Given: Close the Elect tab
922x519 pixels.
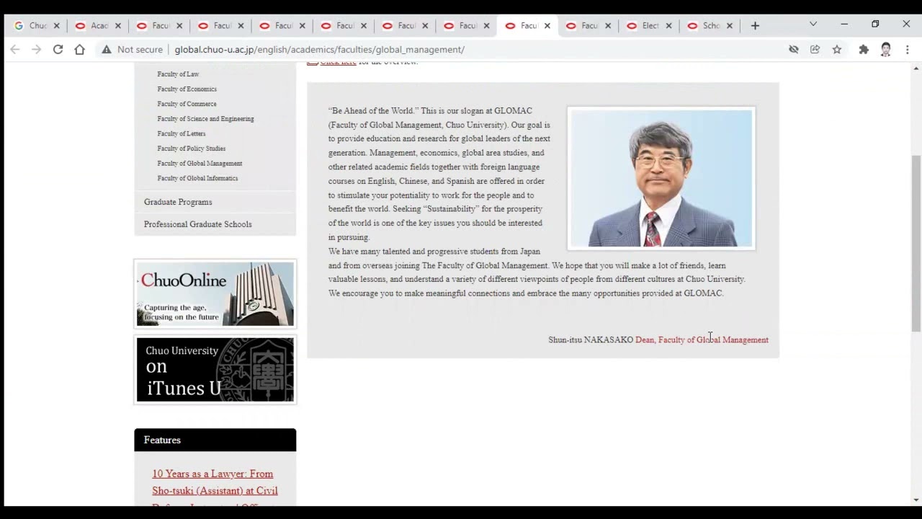Looking at the screenshot, I should point(668,26).
